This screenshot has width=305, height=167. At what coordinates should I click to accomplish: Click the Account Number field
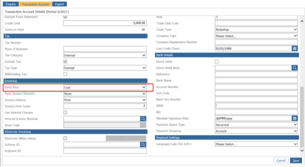(x=256, y=87)
